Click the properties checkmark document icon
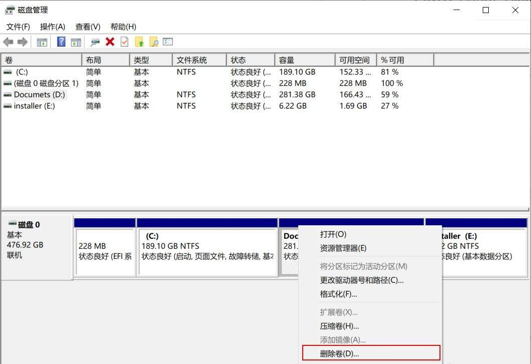 tap(124, 42)
